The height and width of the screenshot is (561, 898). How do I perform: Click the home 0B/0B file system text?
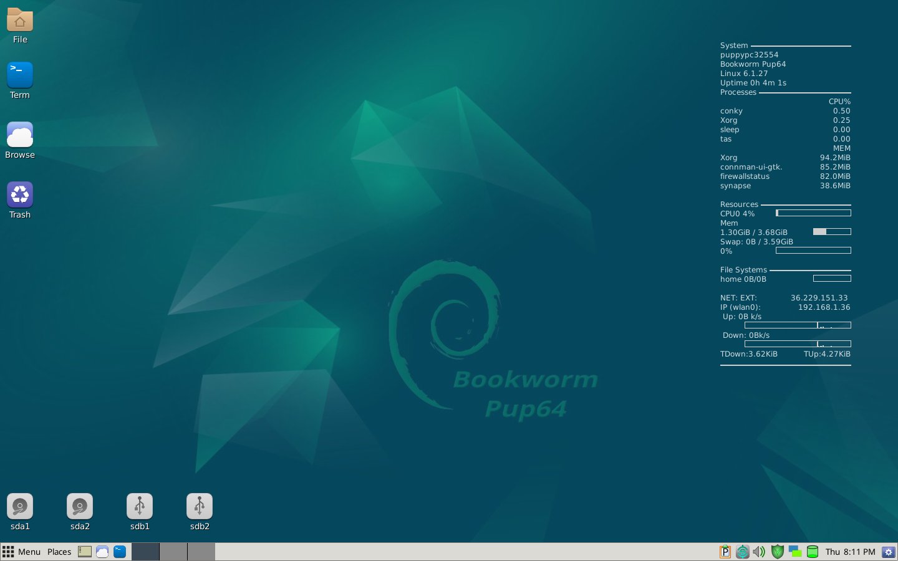(x=743, y=279)
